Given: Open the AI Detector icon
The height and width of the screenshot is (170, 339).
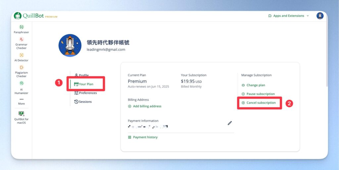Looking at the screenshot, I should click(x=22, y=55).
